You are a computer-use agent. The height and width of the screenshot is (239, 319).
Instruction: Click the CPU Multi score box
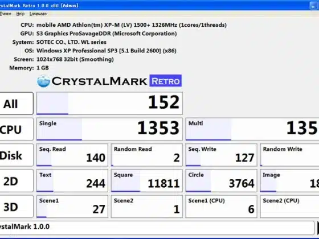click(252, 129)
